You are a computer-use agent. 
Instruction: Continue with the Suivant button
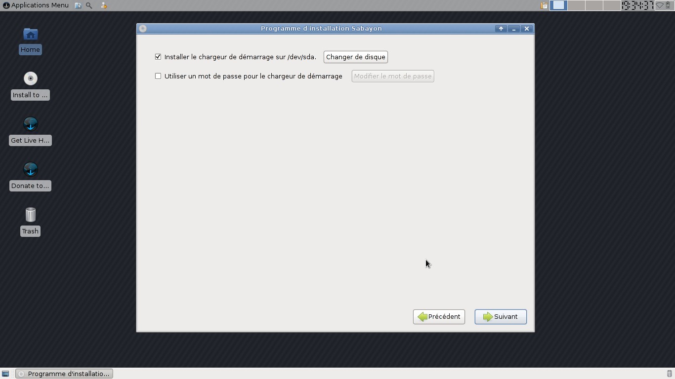point(501,317)
